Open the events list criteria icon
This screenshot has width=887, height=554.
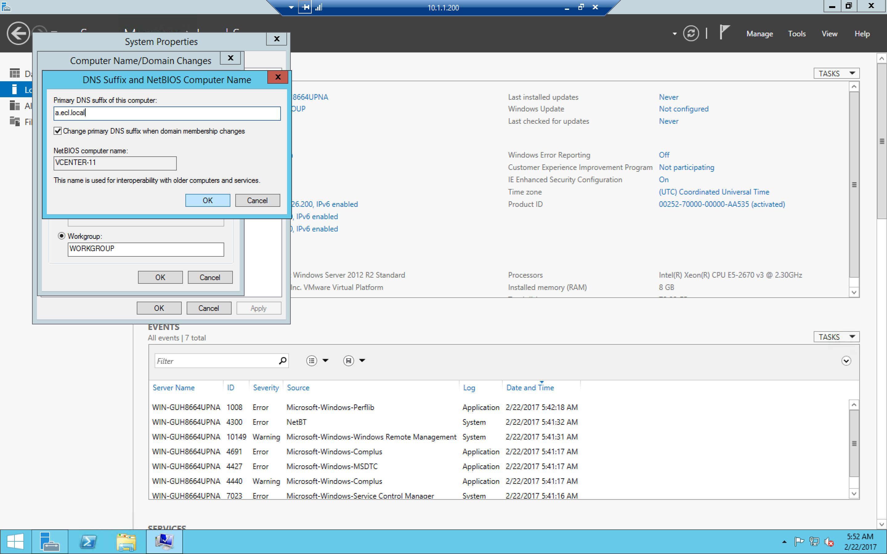(312, 360)
